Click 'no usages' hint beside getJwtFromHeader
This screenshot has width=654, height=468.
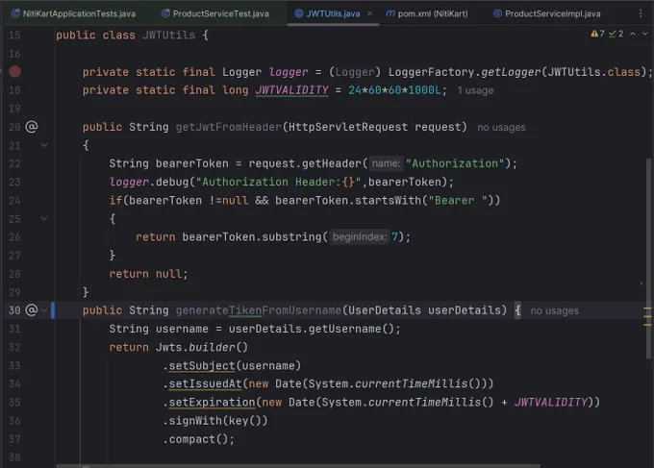501,128
